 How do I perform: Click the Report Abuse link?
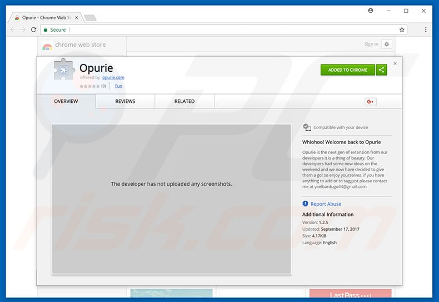pos(326,204)
